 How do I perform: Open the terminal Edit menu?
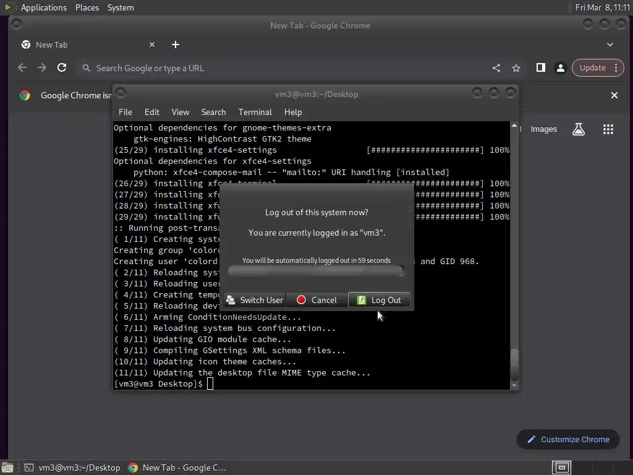tap(152, 112)
